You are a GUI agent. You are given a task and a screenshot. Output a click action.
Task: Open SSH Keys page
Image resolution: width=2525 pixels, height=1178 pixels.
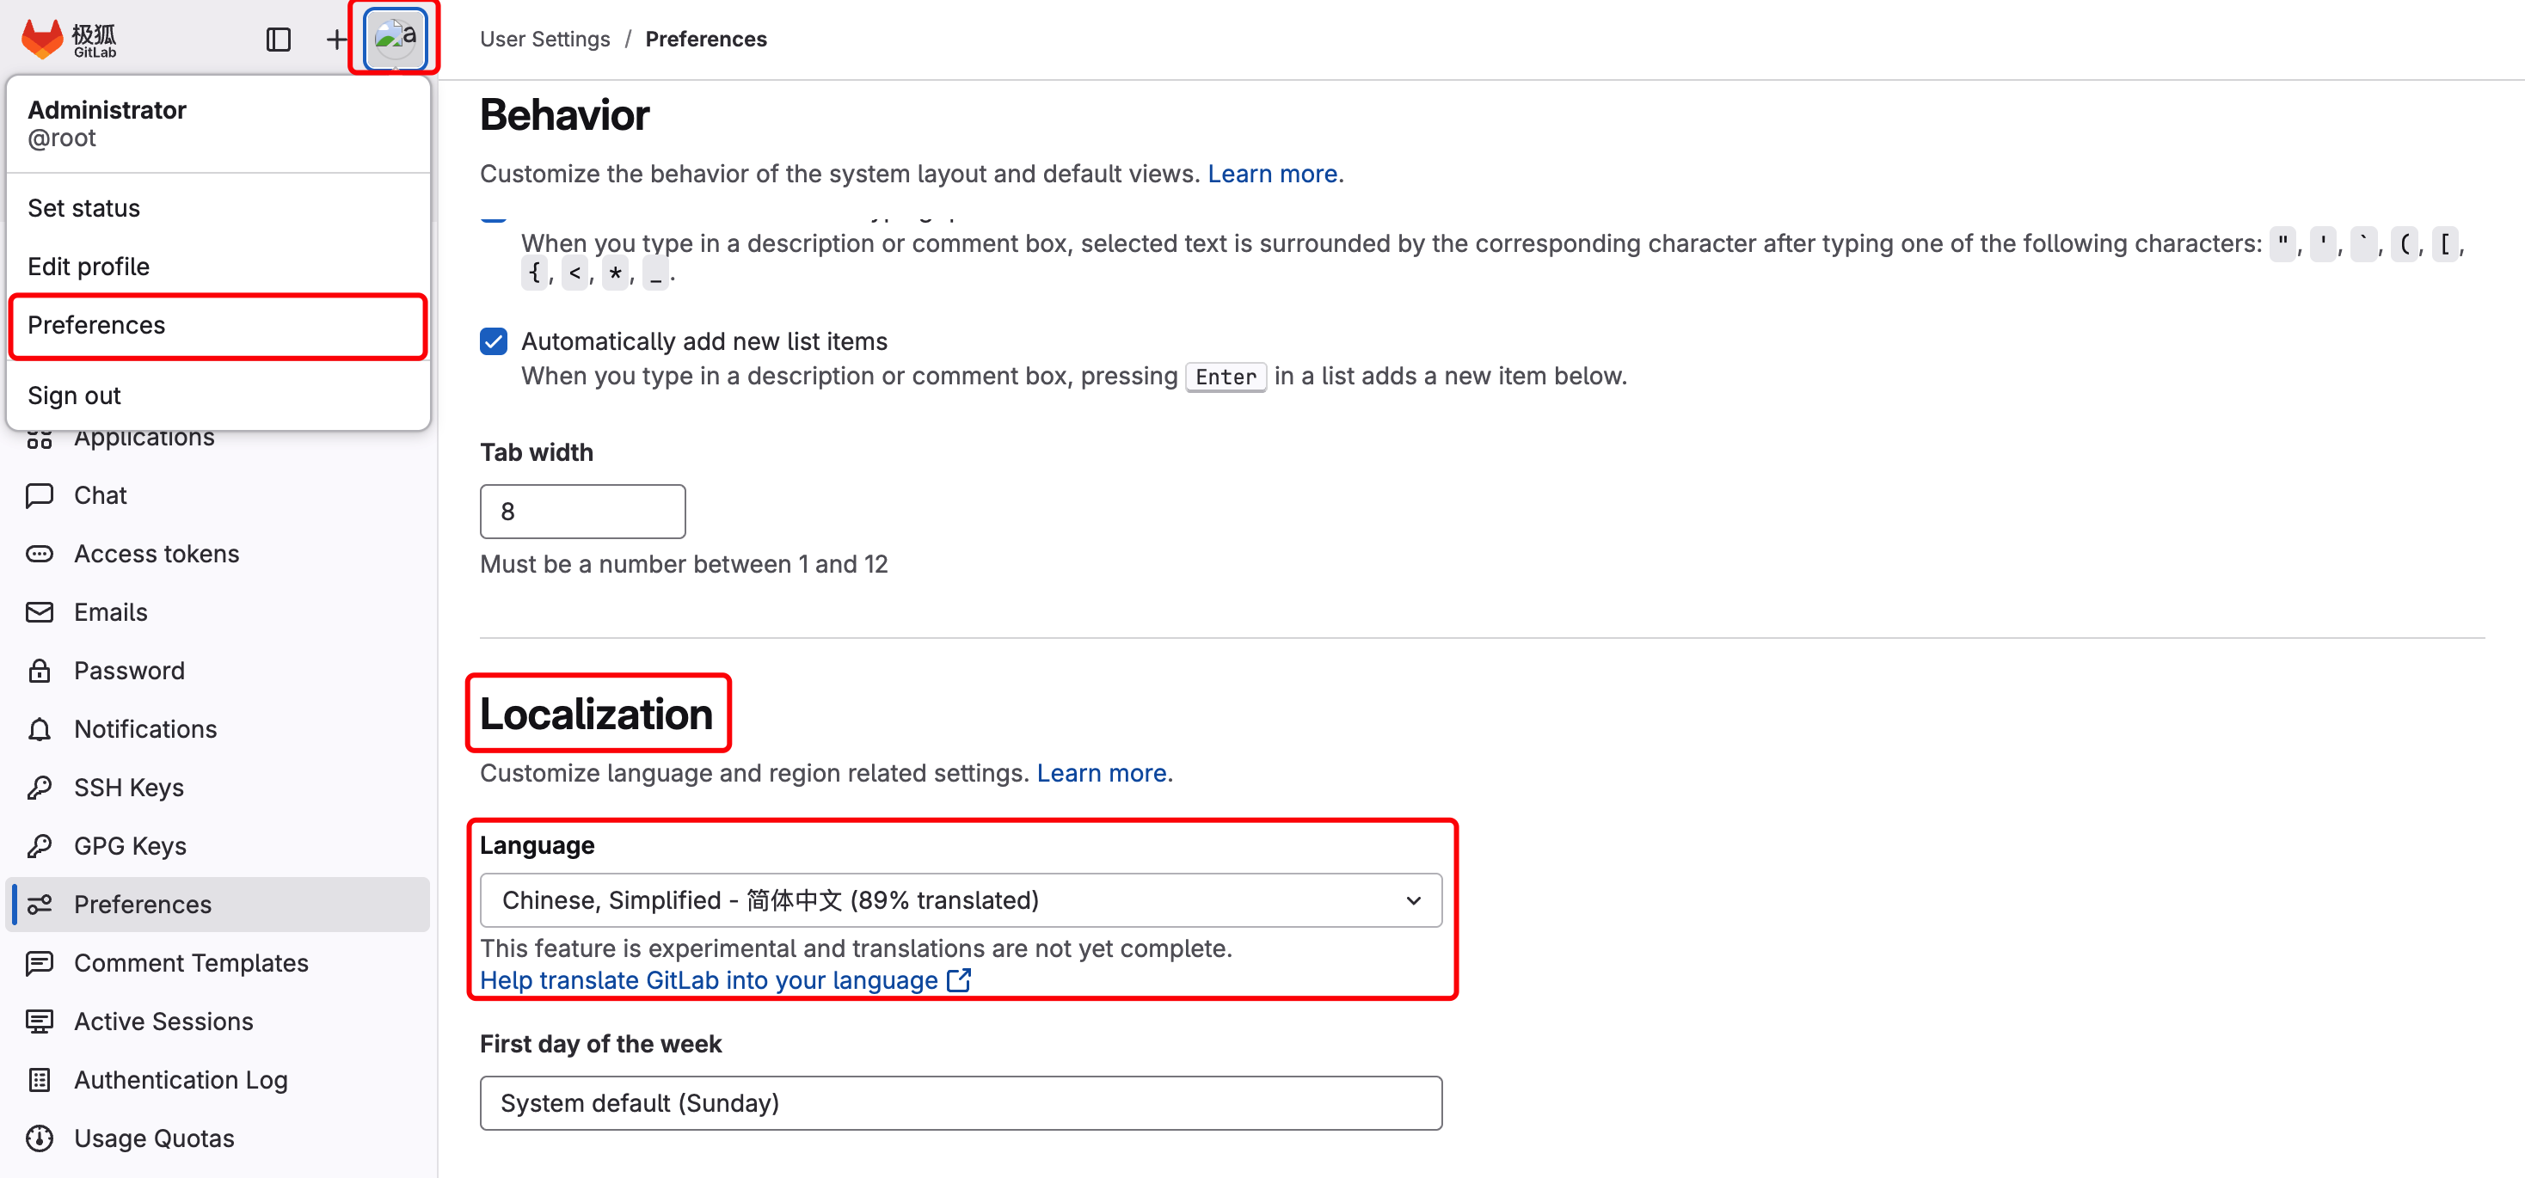128,787
